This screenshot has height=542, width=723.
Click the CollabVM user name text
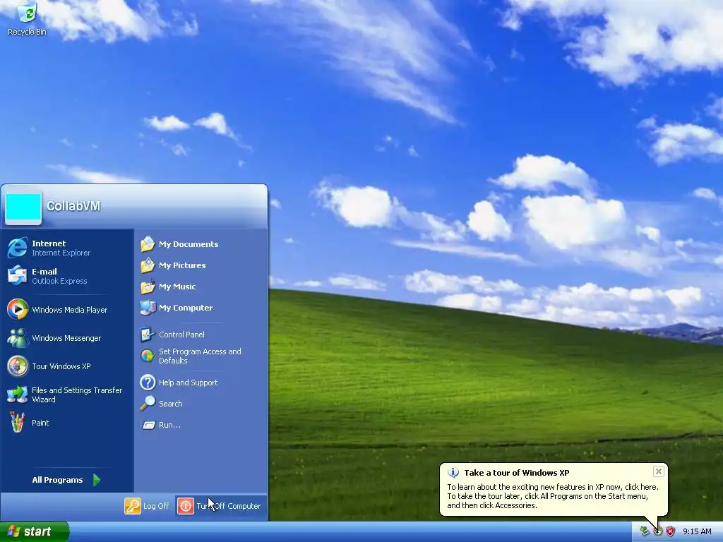pos(73,206)
